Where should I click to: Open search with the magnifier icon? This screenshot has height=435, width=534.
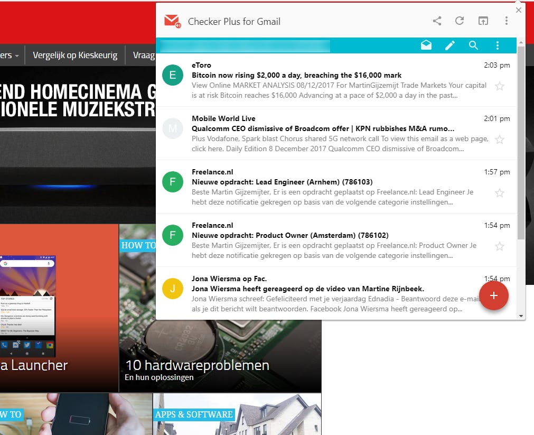tap(473, 45)
